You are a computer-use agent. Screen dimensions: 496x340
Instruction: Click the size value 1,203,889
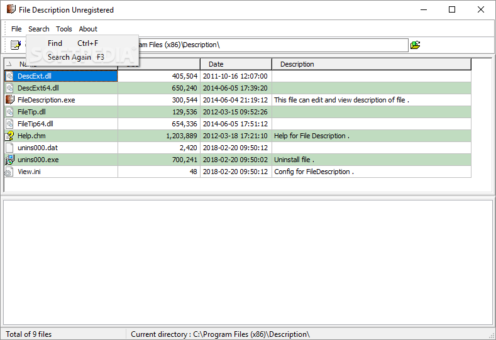(182, 136)
